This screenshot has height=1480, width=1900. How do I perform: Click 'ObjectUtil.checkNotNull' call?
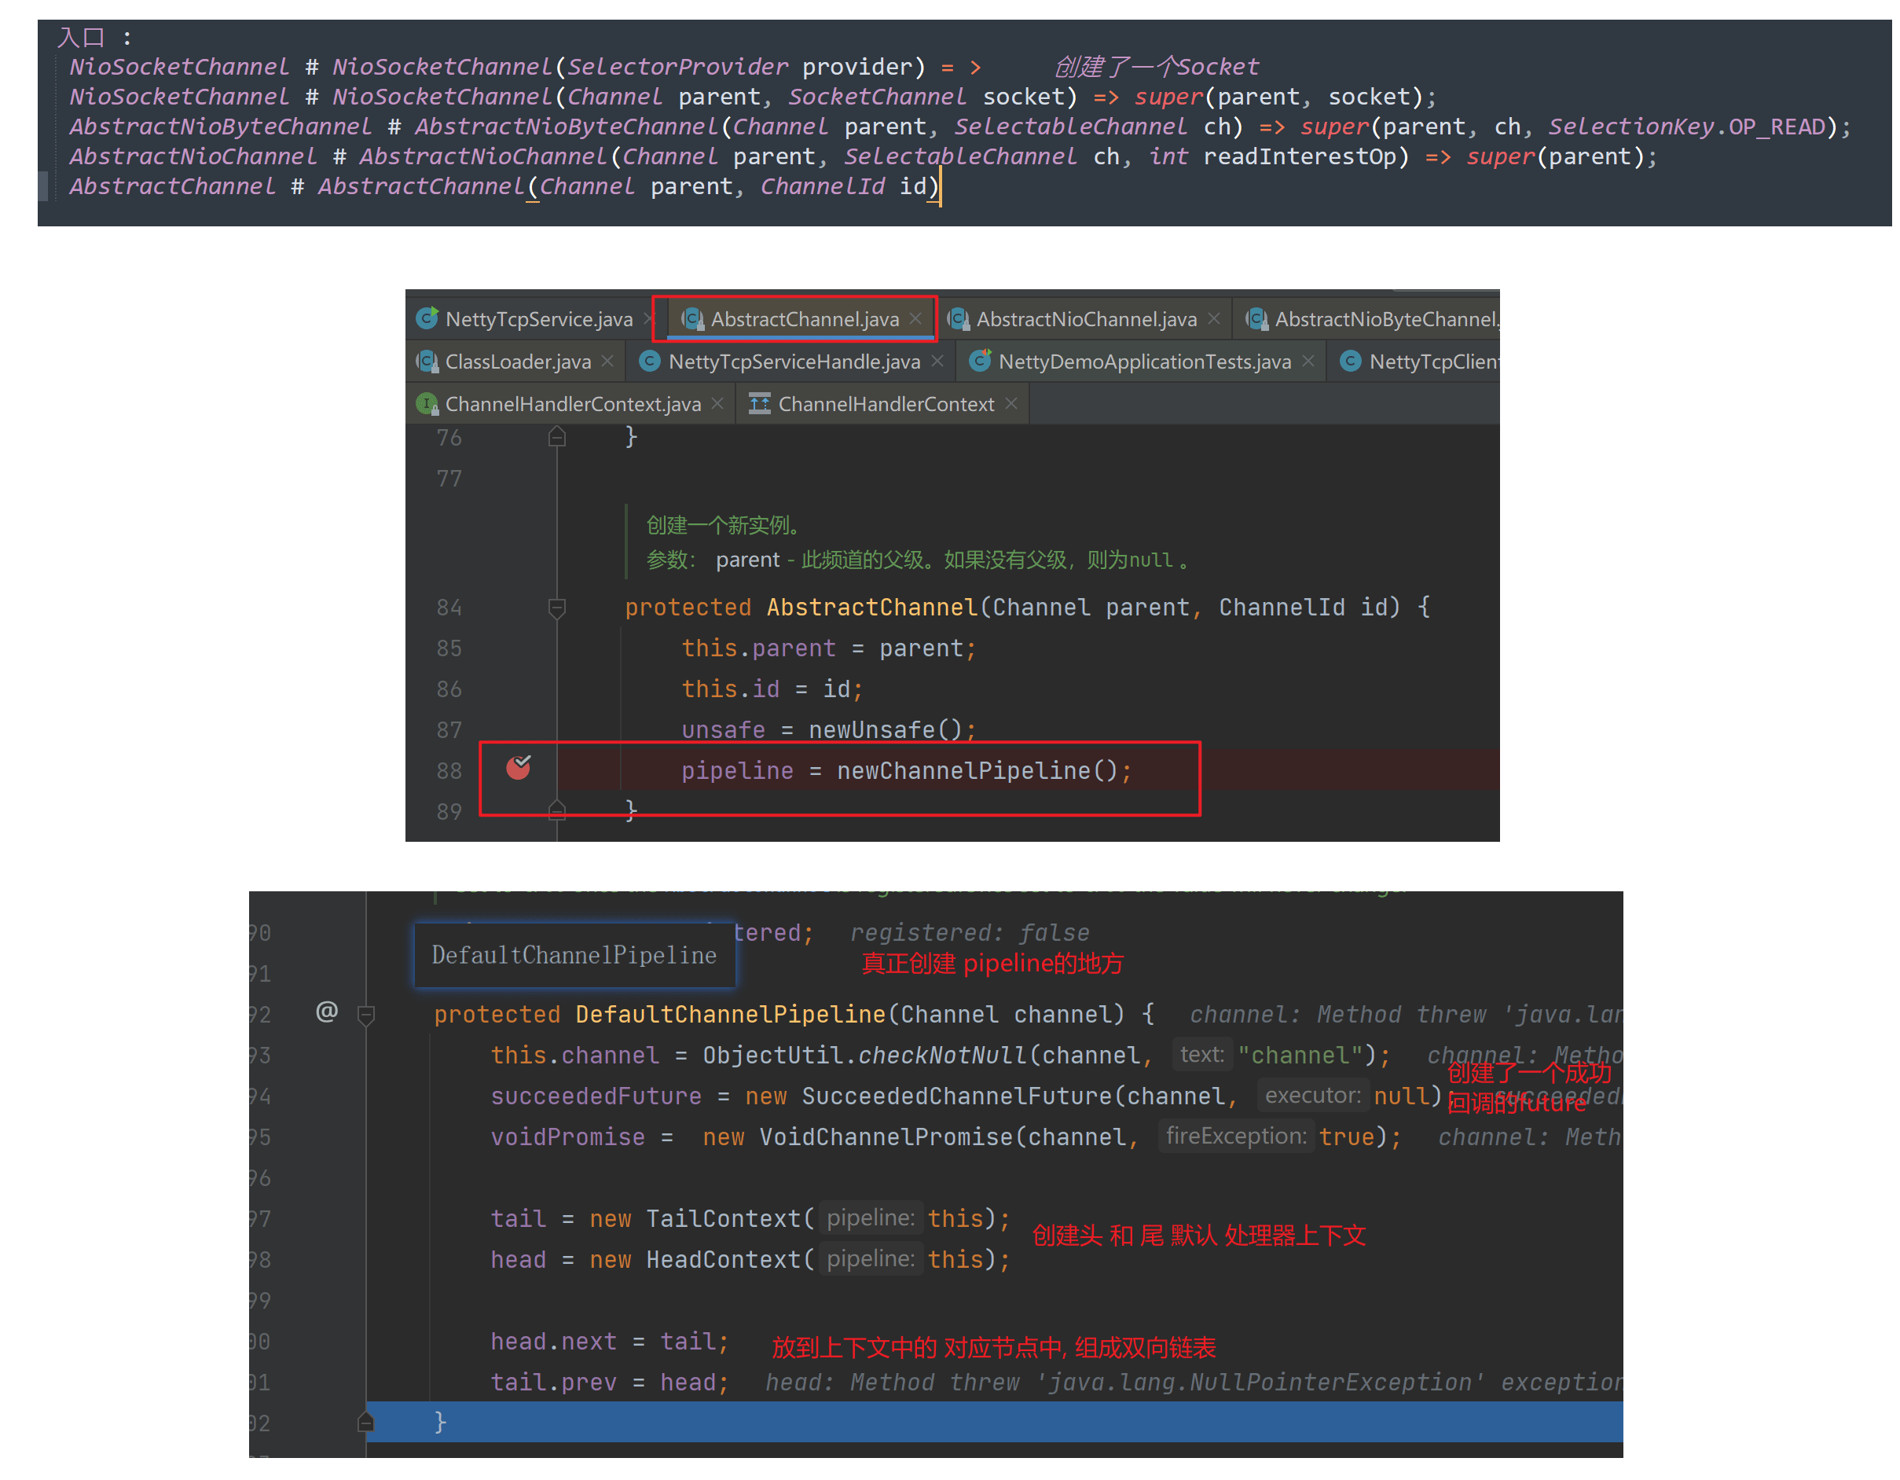864,1056
